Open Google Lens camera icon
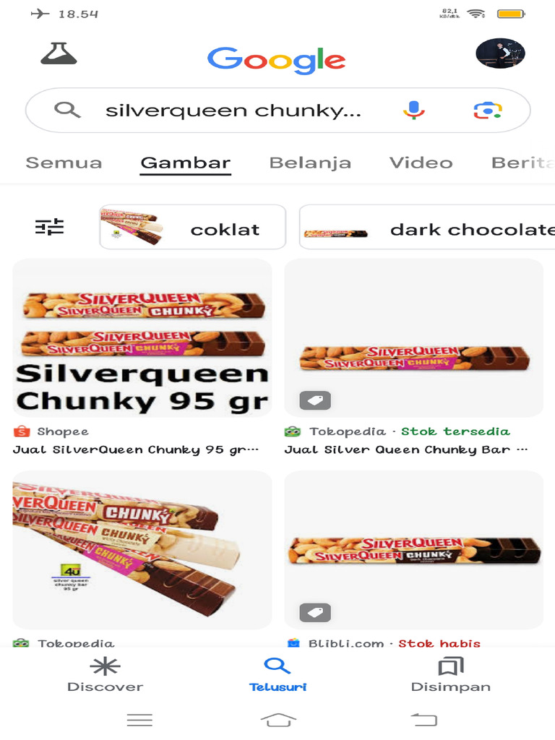 pos(488,111)
